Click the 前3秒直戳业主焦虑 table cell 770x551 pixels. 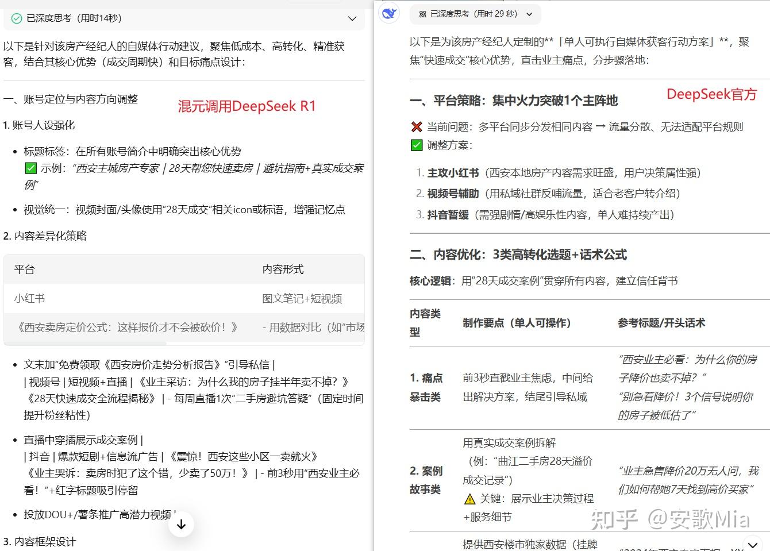point(528,387)
